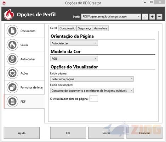Select the PDF document icon in sidebar
Screen dimensions: 166x142
(x=12, y=102)
